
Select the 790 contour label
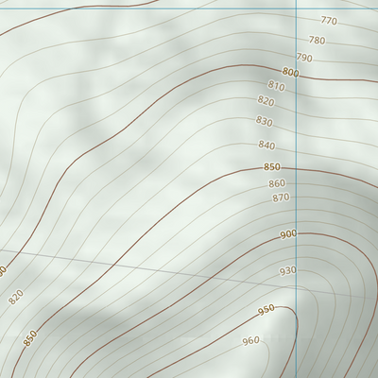(304, 58)
